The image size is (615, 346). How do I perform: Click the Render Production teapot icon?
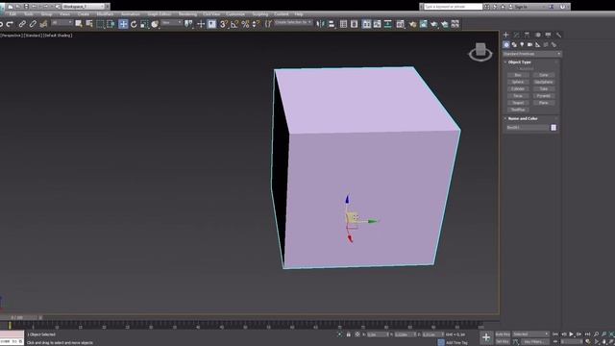point(434,24)
